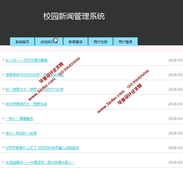This screenshot has height=174, width=183.
Task: Click the bullet arrow icon beside 给大一新生的一封信
Action: pyautogui.click(x=3, y=133)
